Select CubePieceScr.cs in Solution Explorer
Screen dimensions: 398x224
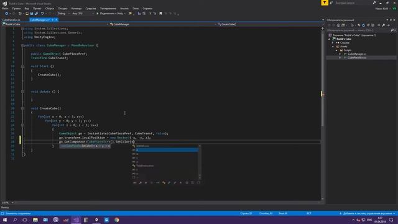pyautogui.click(x=356, y=58)
